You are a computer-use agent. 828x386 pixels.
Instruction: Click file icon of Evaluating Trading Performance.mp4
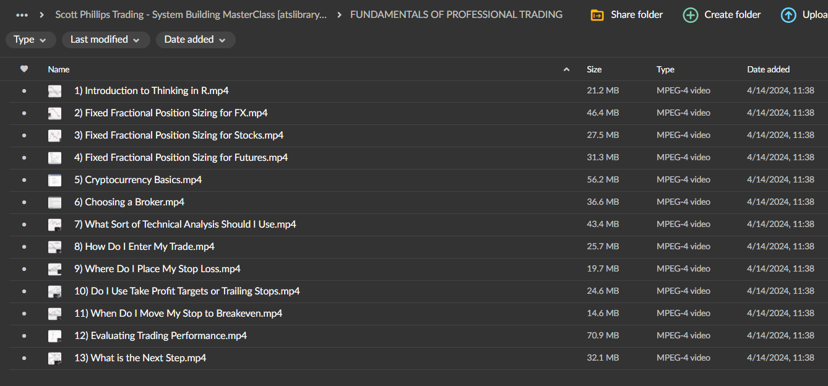tap(55, 336)
